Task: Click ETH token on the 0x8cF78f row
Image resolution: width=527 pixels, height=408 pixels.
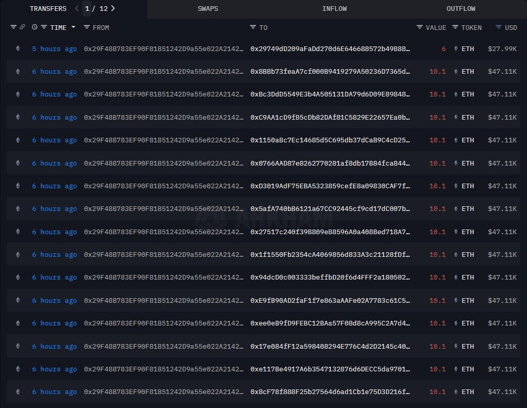Action: tap(468, 392)
